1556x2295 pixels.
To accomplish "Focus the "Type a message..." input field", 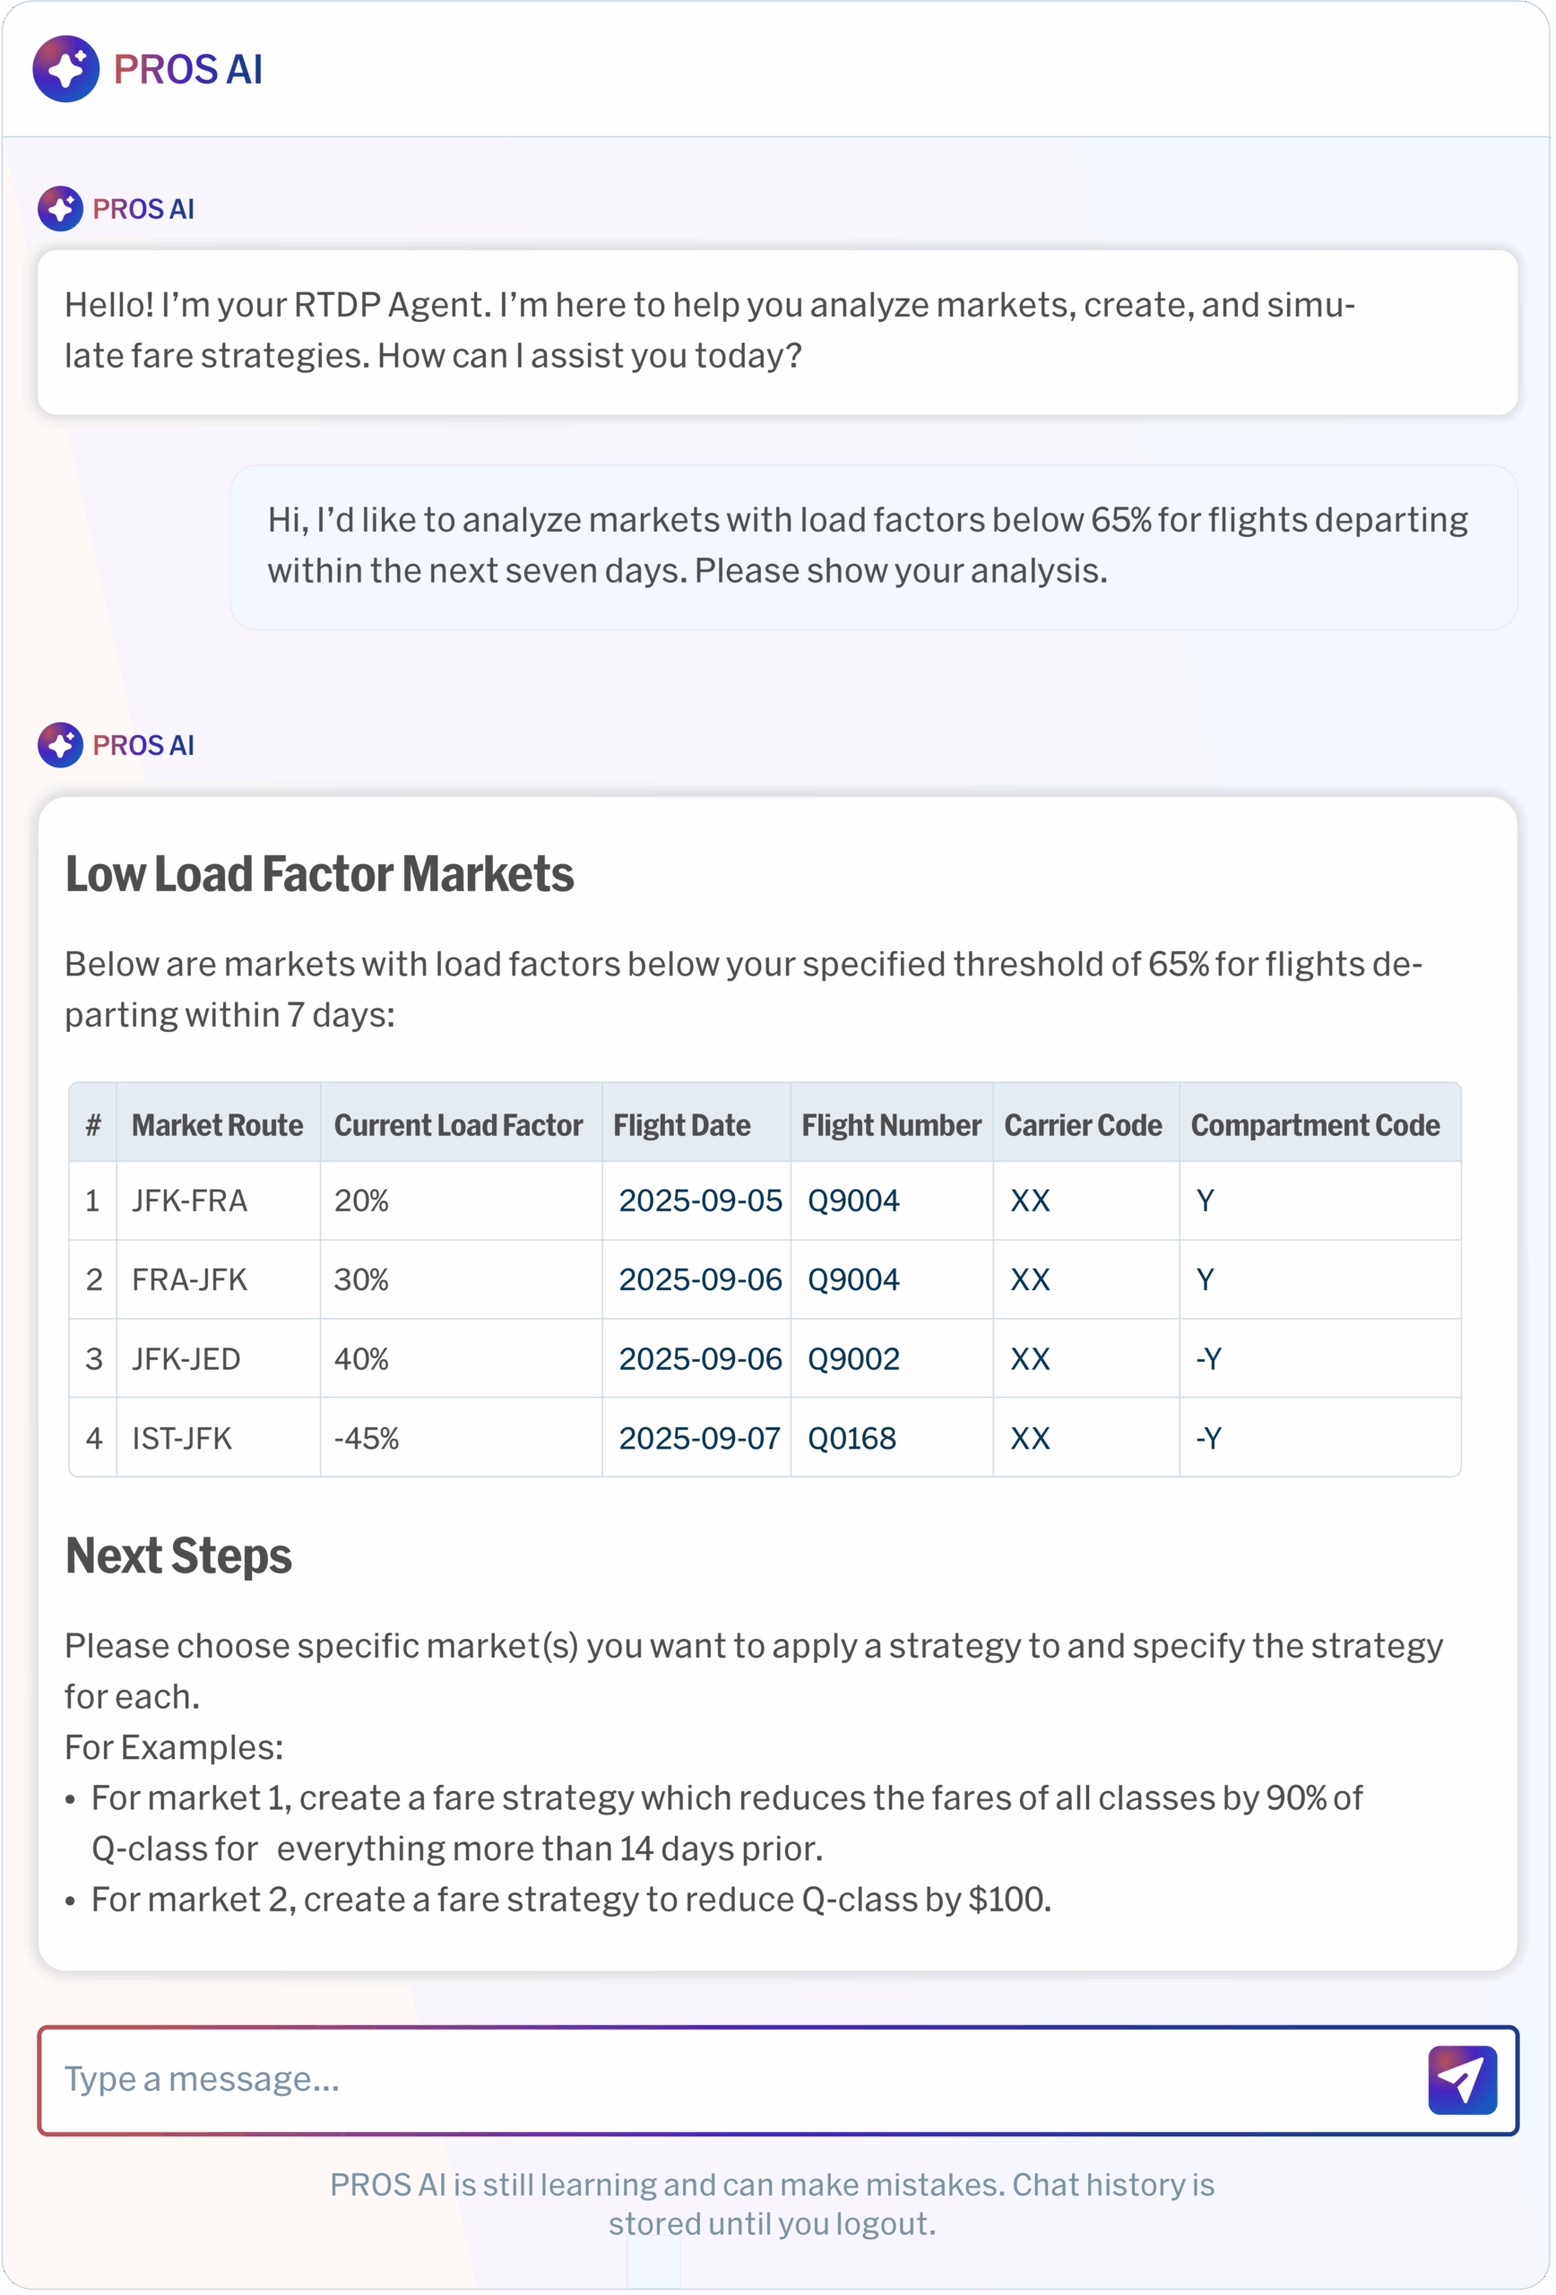I will 730,2079.
